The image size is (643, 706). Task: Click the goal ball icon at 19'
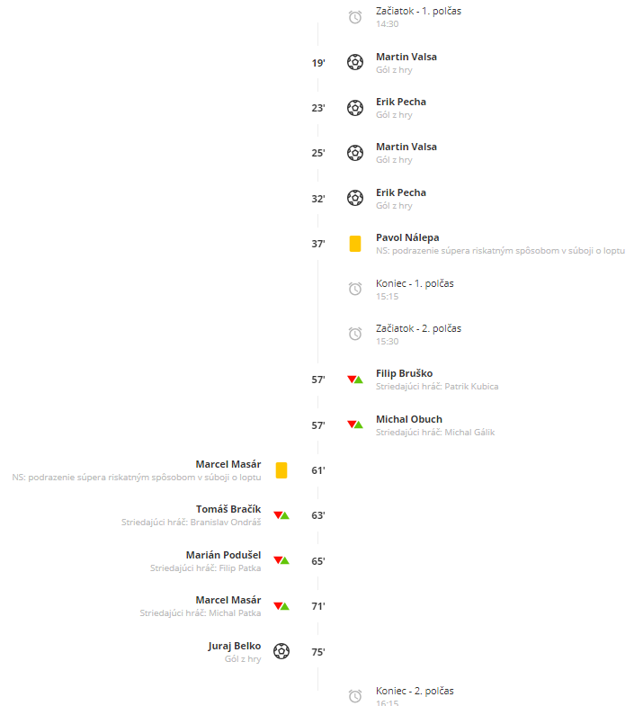[x=355, y=62]
